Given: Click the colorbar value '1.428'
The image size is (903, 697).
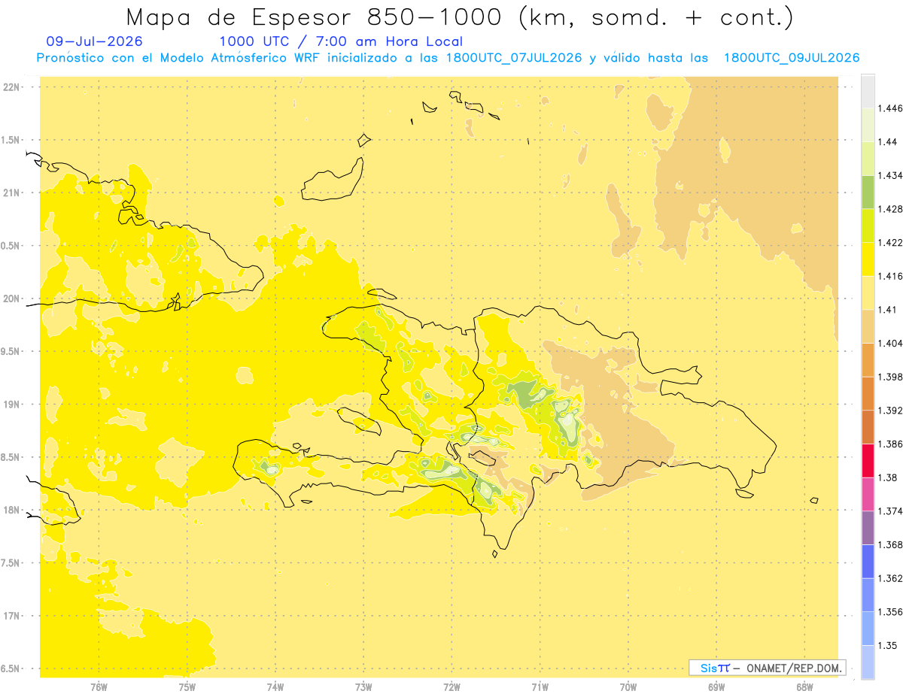Looking at the screenshot, I should pos(890,209).
